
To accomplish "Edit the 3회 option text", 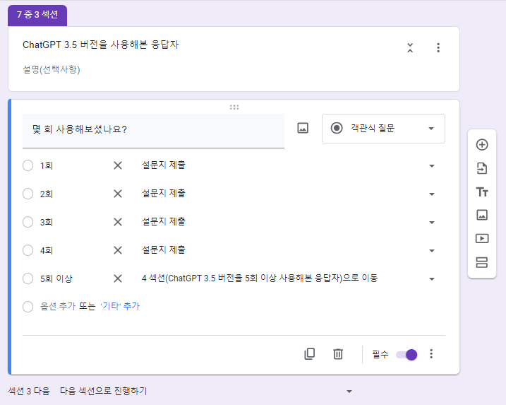I will point(46,222).
